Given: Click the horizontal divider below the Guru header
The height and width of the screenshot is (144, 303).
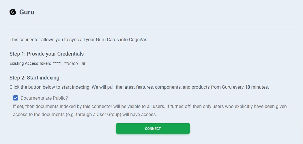Looking at the screenshot, I should [x=153, y=26].
